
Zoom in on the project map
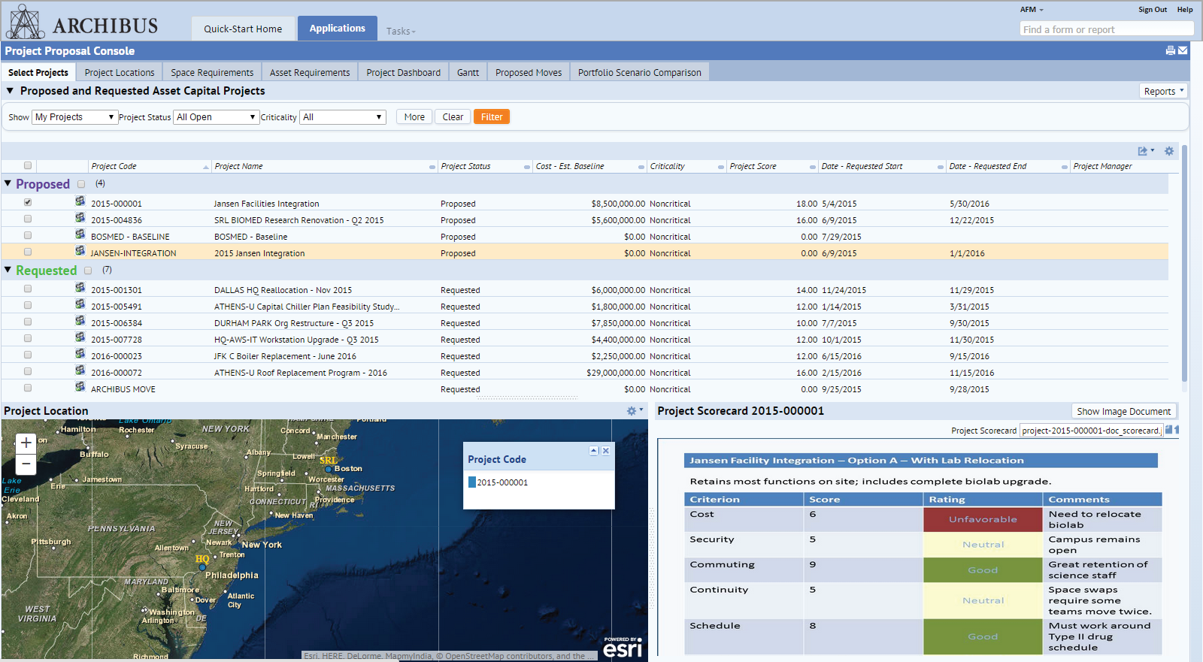(x=26, y=443)
